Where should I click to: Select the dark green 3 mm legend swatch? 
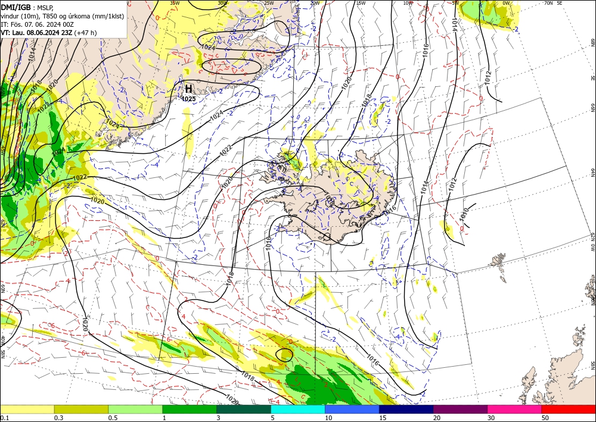244,409
